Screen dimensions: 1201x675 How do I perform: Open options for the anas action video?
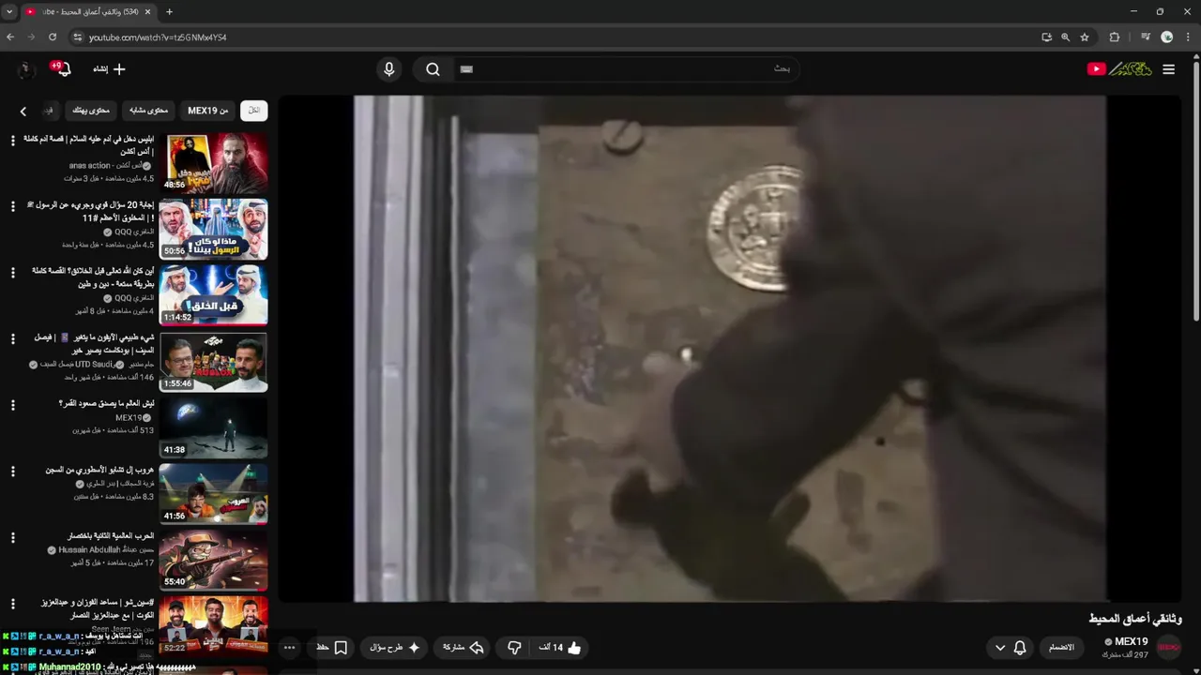(x=13, y=141)
